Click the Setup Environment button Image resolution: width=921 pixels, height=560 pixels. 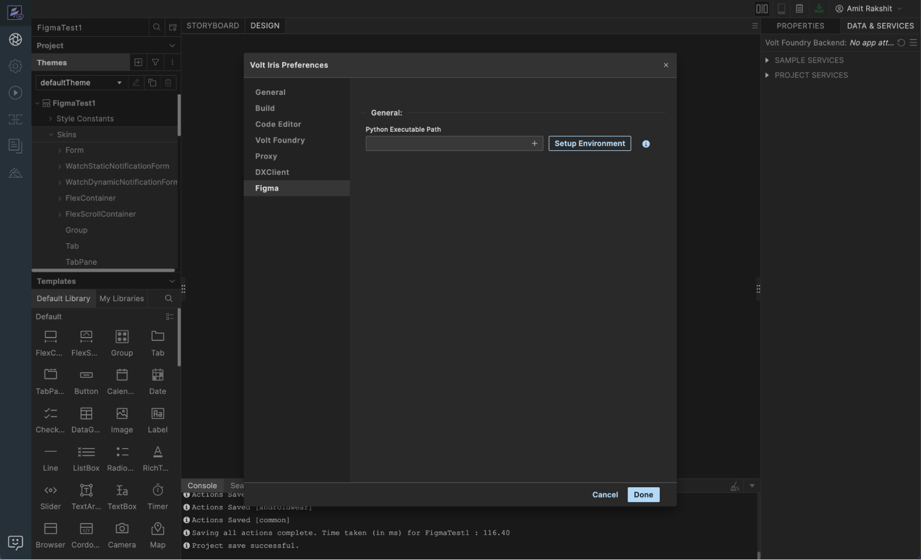coord(589,143)
